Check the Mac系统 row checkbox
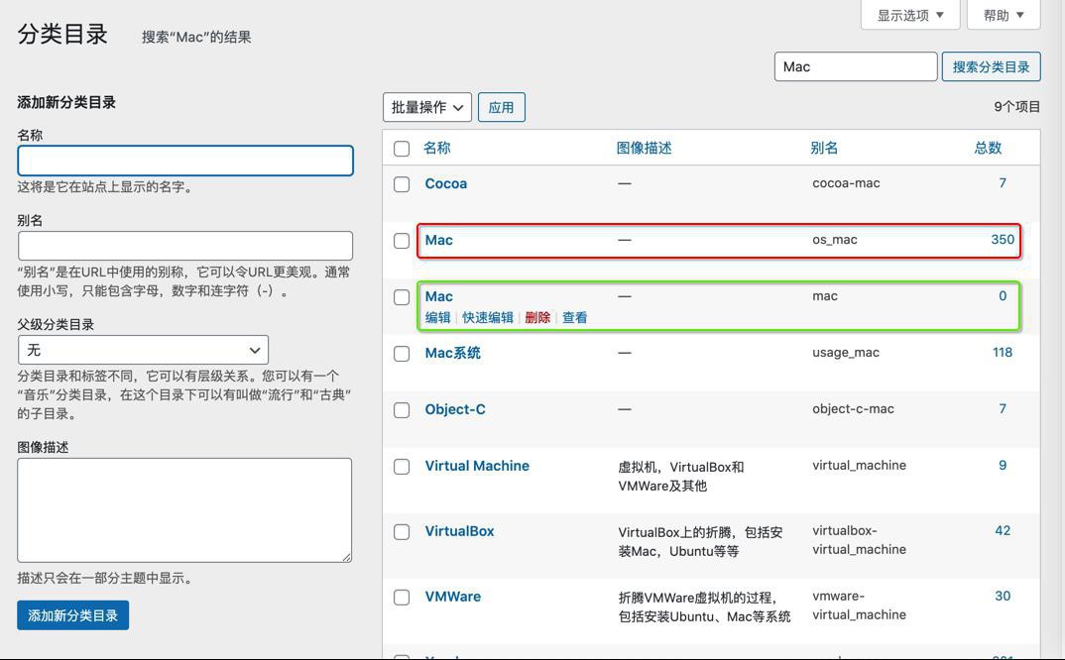1065x660 pixels. click(402, 354)
